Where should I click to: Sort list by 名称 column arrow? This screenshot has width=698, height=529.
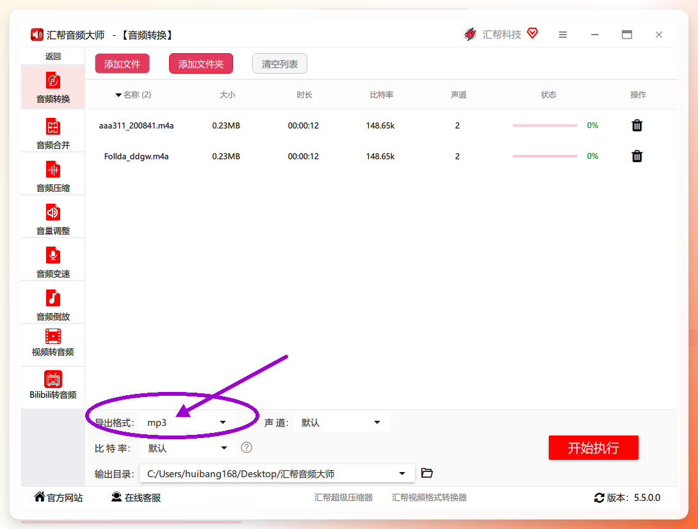click(x=118, y=95)
